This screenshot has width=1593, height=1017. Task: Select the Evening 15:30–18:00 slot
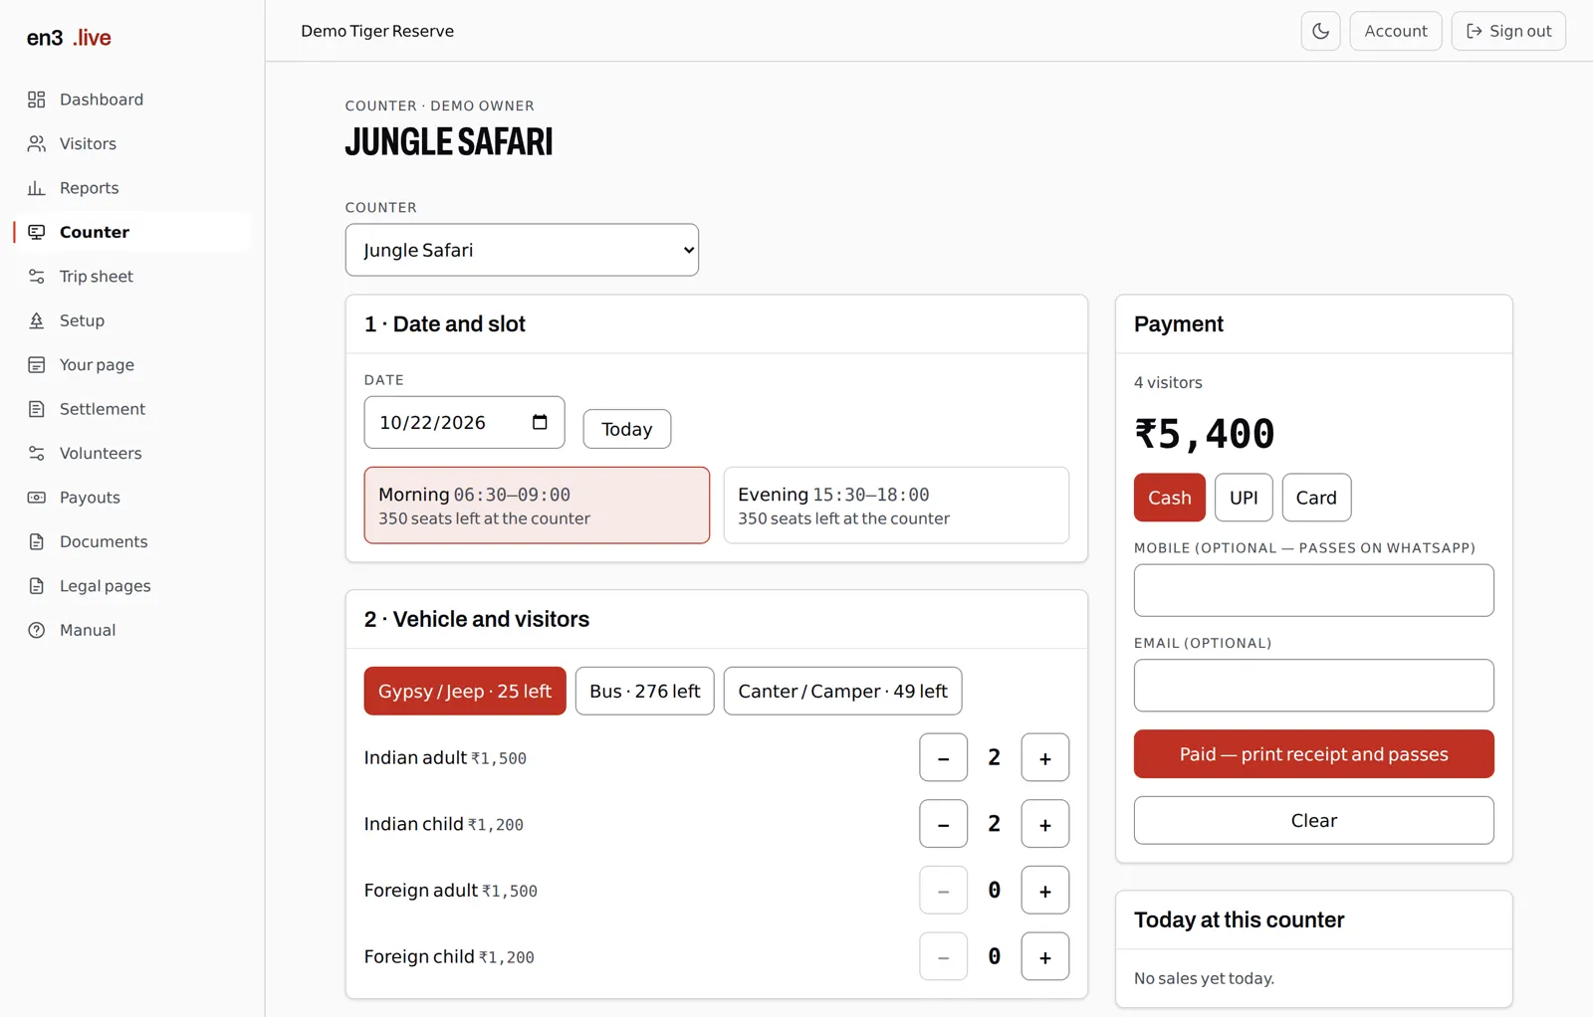pos(896,506)
